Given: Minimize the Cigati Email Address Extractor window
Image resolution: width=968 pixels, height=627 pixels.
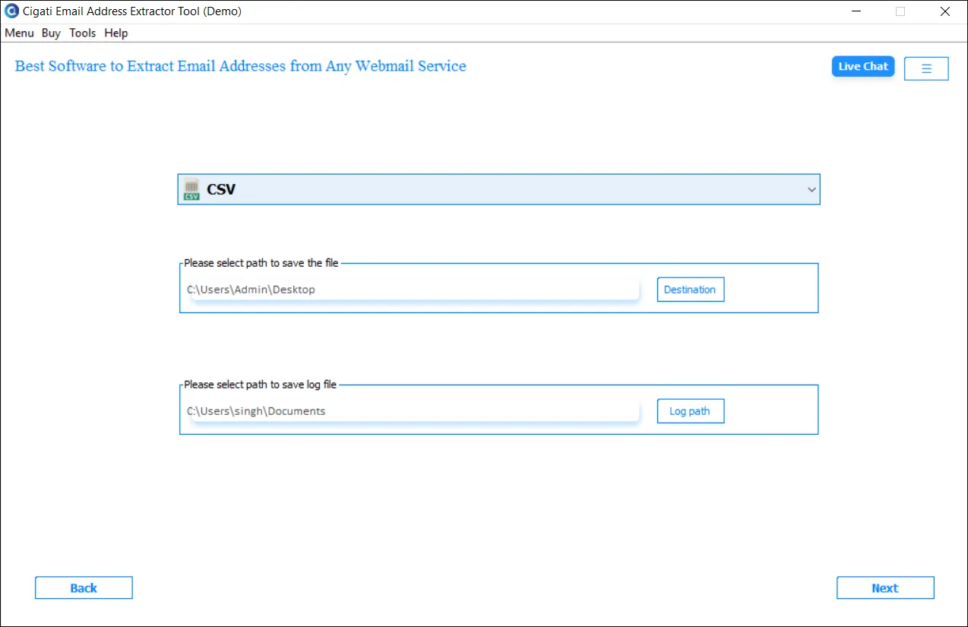Looking at the screenshot, I should [x=856, y=11].
